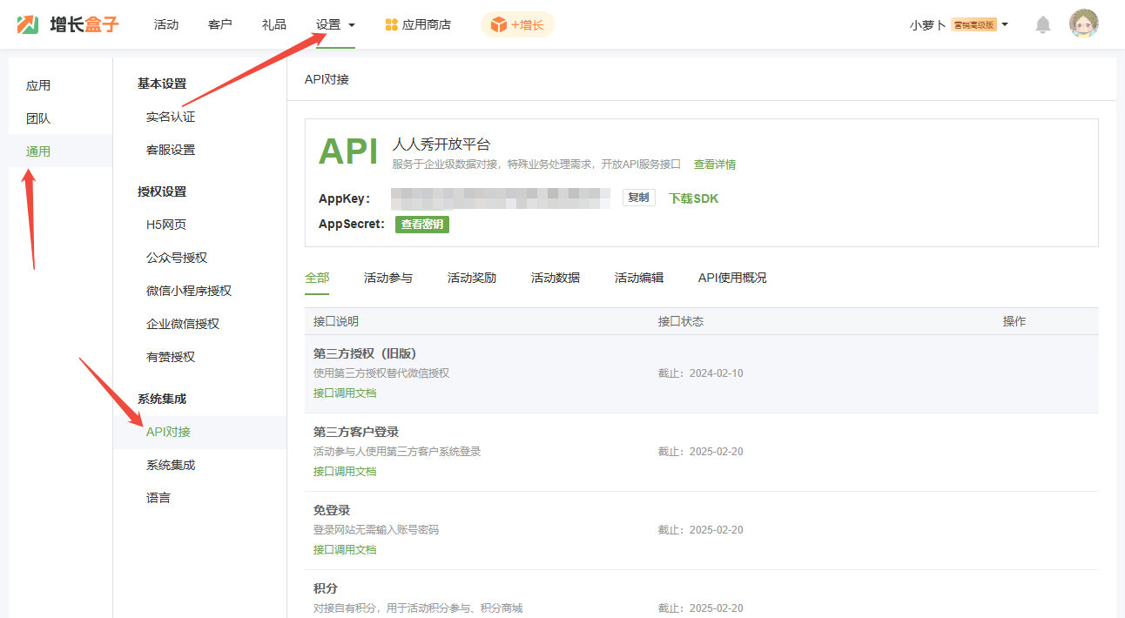Expand the 小萝卜 account dropdown arrow
The width and height of the screenshot is (1125, 618).
click(1005, 24)
